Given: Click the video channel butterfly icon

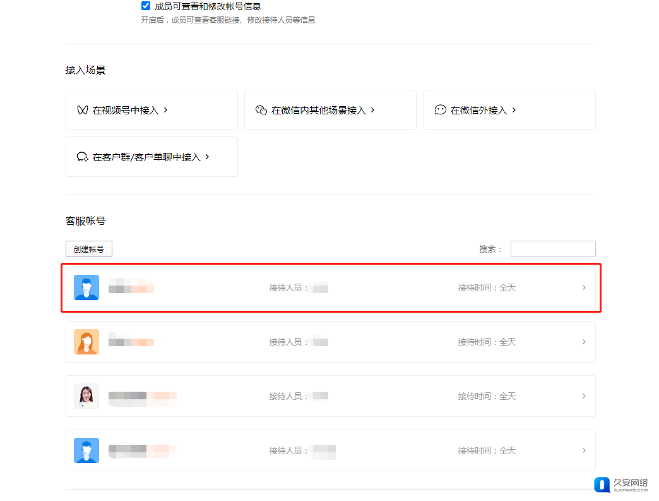Looking at the screenshot, I should [x=82, y=110].
